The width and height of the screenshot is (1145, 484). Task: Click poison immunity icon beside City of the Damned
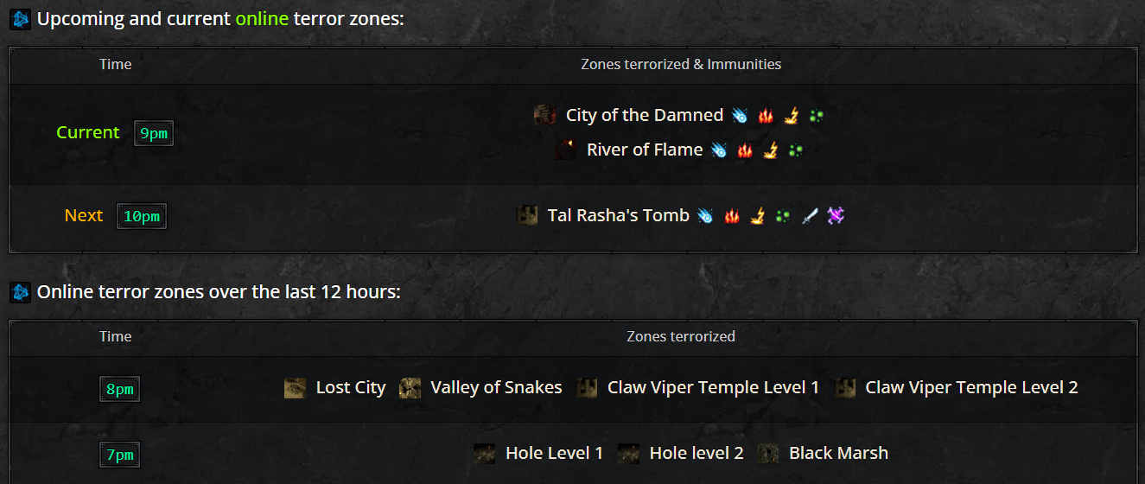pos(816,116)
